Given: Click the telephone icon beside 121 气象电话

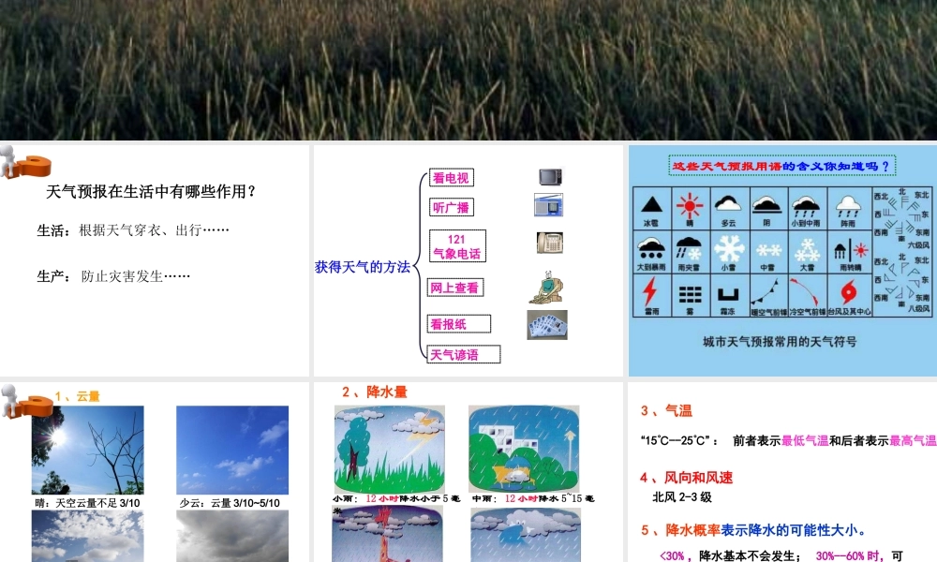Looking at the screenshot, I should point(550,243).
